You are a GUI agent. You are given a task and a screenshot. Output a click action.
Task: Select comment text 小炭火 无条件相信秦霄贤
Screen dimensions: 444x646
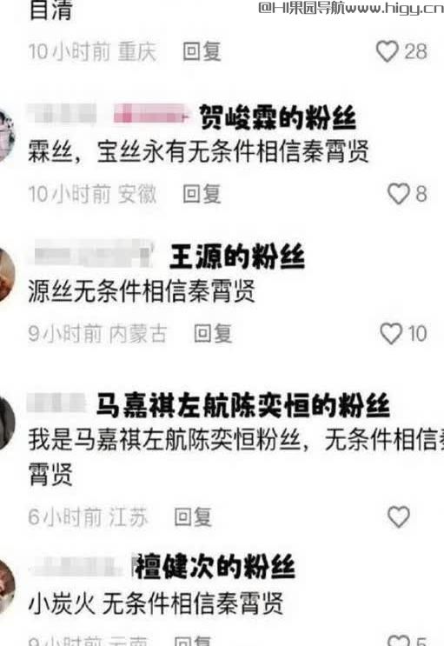click(156, 603)
